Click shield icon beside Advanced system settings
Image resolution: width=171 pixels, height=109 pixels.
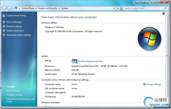point(4,35)
